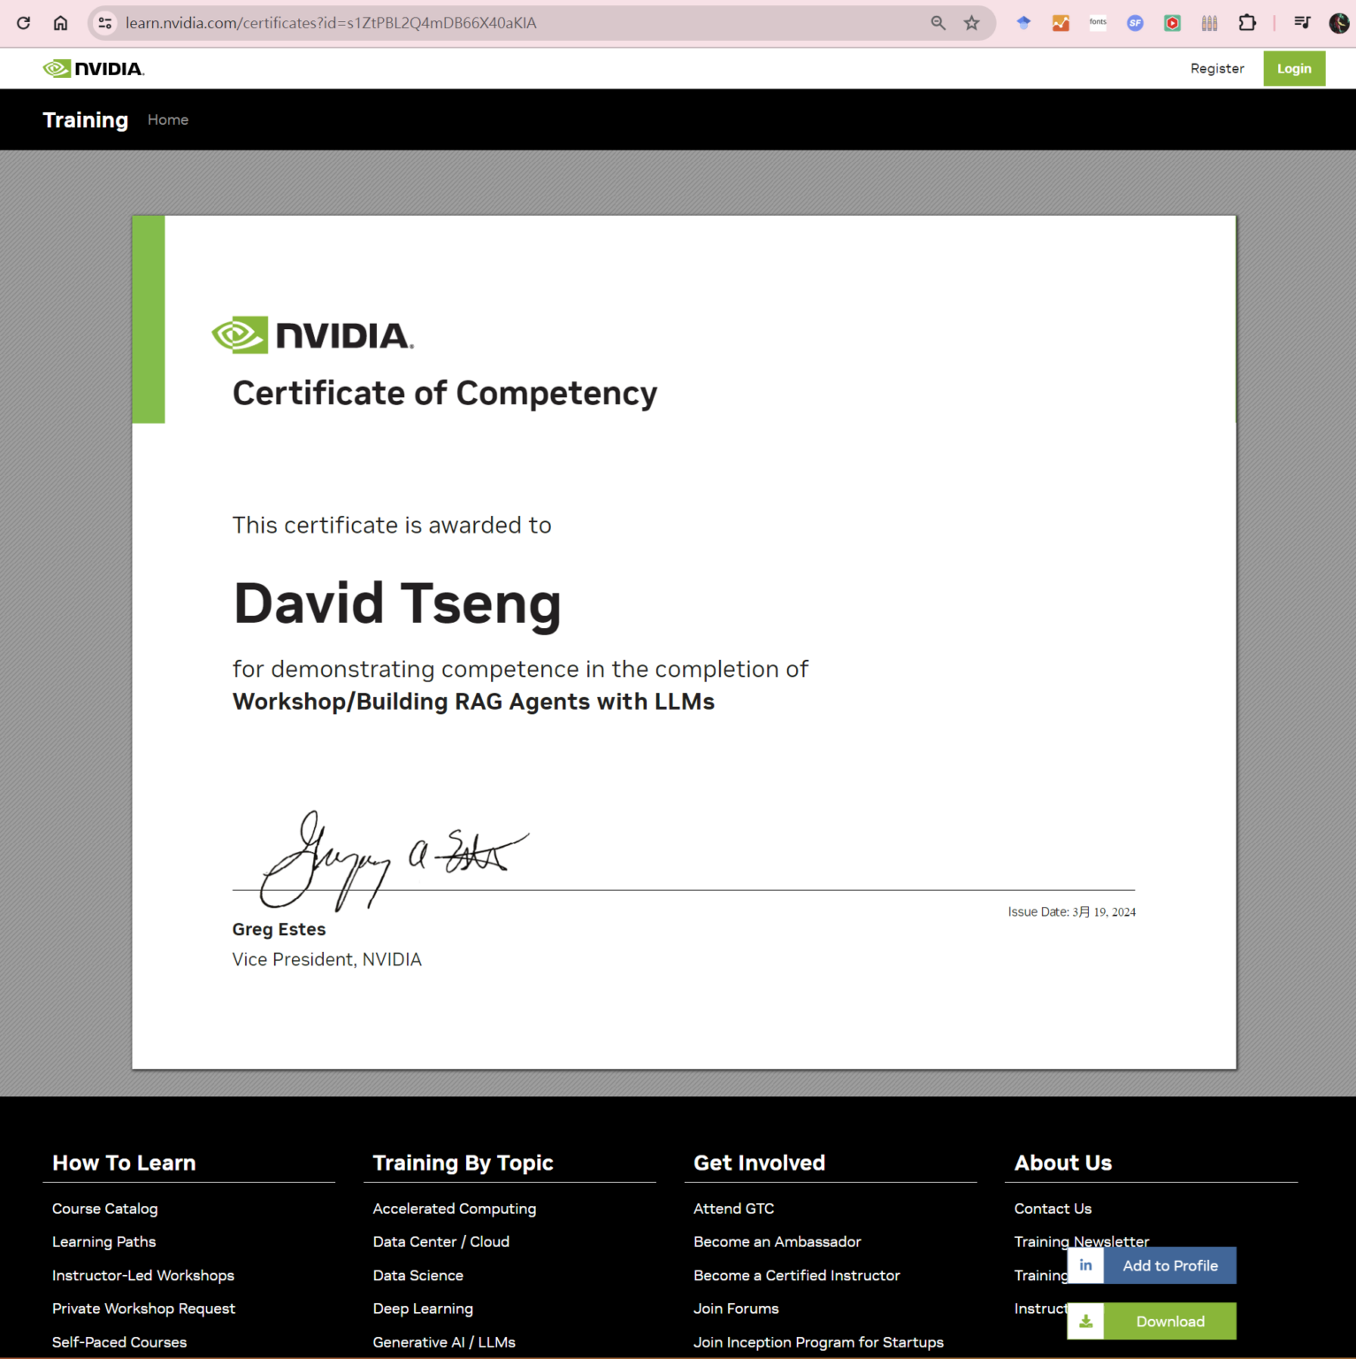Click the LinkedIn icon on Add to Profile
The width and height of the screenshot is (1356, 1359).
pos(1085,1265)
